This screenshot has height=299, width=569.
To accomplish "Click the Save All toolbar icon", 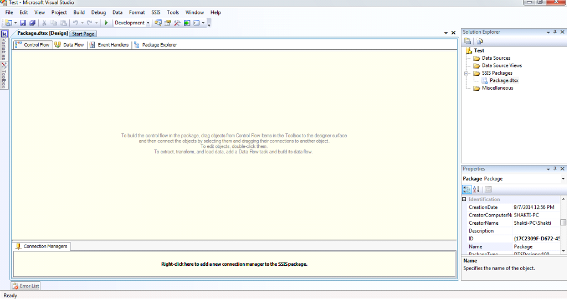I will click(32, 23).
